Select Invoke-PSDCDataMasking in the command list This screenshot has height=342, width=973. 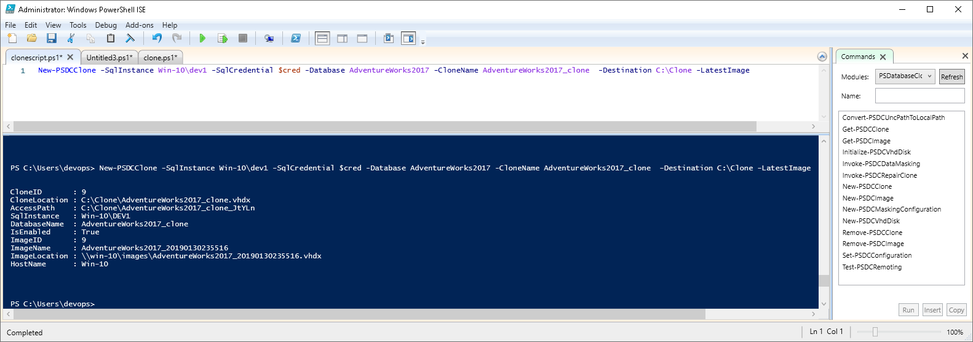pyautogui.click(x=881, y=164)
